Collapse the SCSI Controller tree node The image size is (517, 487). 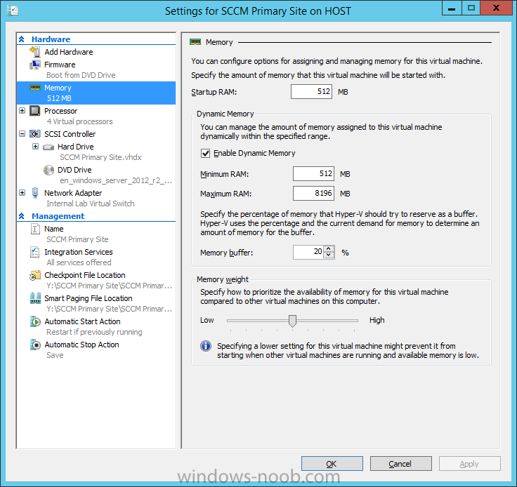pos(22,134)
